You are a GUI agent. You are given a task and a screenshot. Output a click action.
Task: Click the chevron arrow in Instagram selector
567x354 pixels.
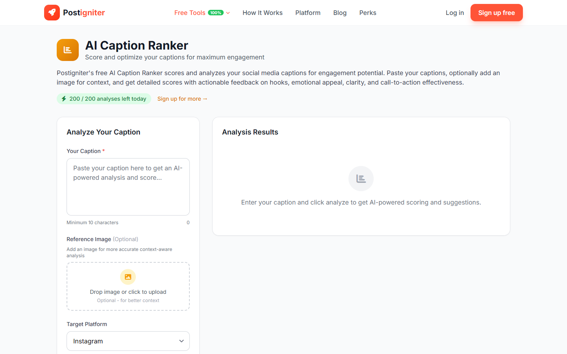[182, 341]
